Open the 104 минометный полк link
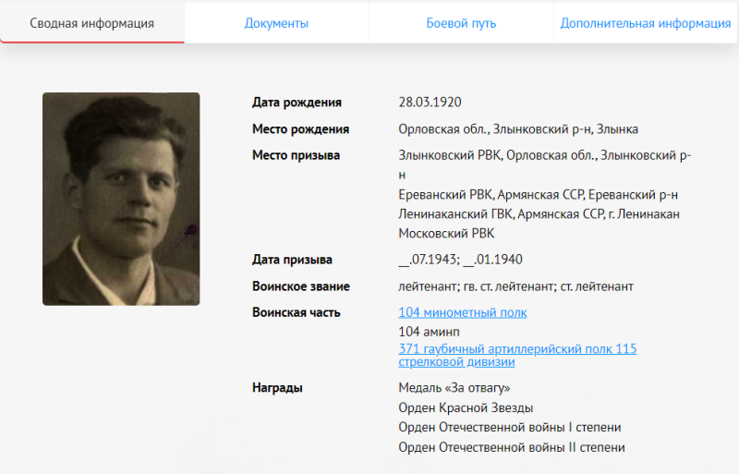Viewport: 739px width, 474px height. [463, 312]
